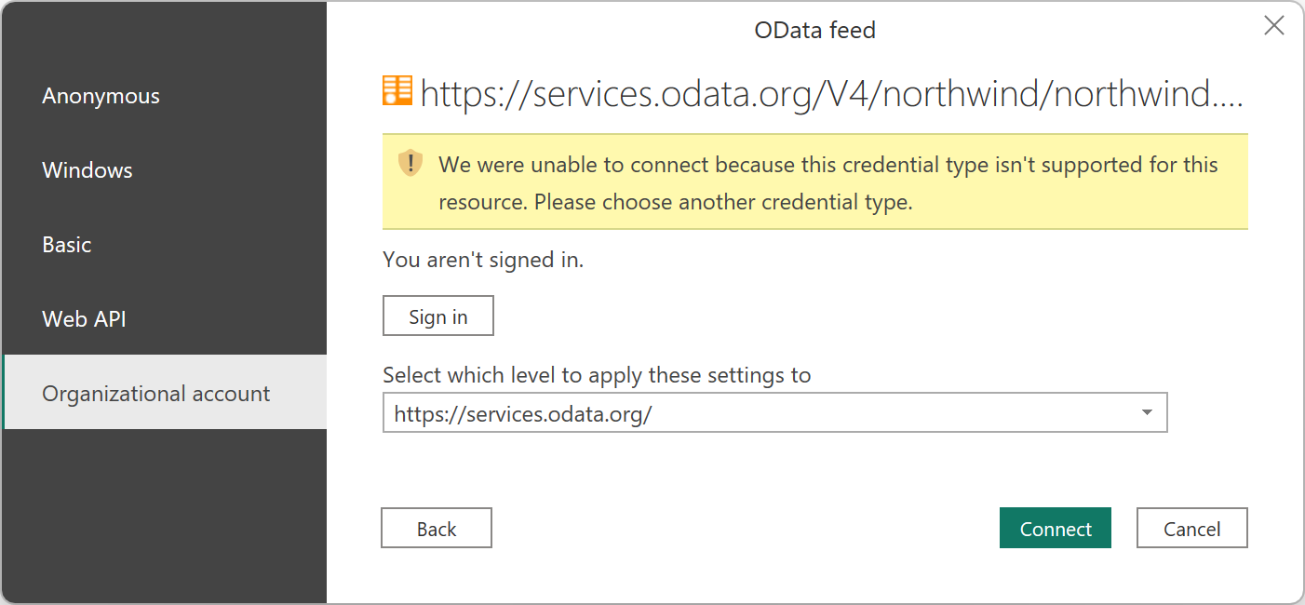Viewport: 1305px width, 605px height.
Task: Click the OData feed source icon beside the URL
Action: [x=397, y=92]
